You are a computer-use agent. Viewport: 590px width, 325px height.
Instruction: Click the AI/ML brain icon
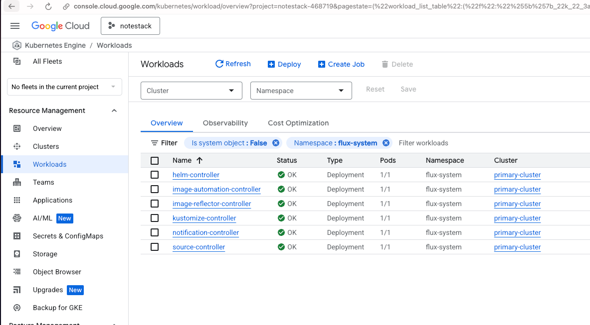click(x=17, y=218)
